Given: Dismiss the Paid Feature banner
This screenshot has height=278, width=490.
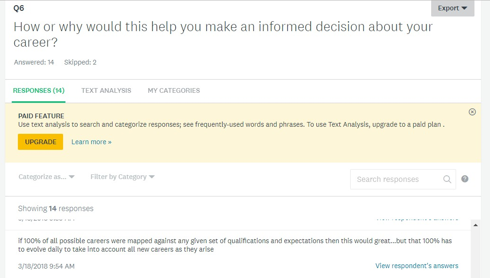Looking at the screenshot, I should point(472,112).
